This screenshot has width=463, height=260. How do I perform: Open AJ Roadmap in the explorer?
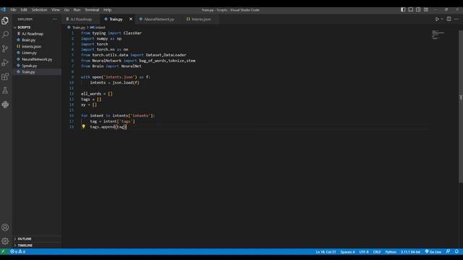[37, 34]
